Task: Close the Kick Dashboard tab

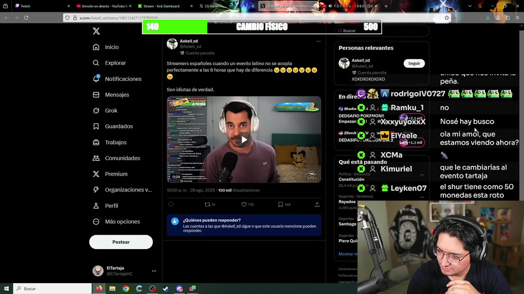Action: coord(192,6)
